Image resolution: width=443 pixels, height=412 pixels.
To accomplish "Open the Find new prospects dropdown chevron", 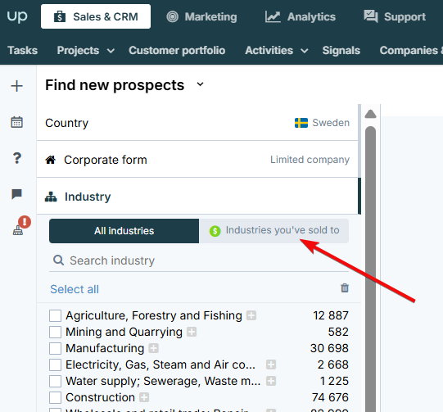I will [x=201, y=84].
